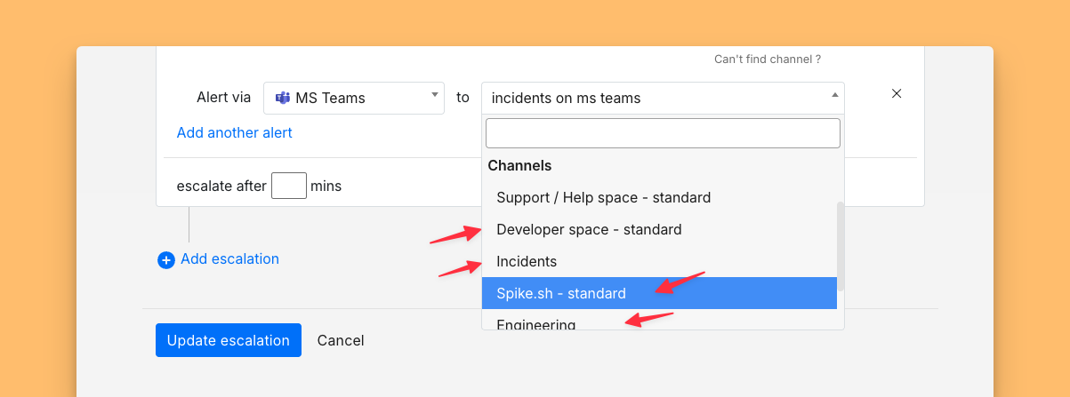
Task: Focus the channel search box
Action: [x=663, y=133]
